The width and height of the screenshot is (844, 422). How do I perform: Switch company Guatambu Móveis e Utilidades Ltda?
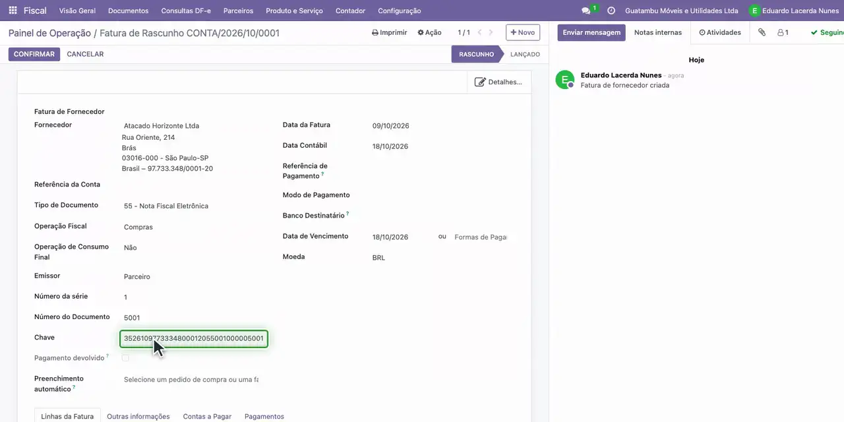coord(681,11)
